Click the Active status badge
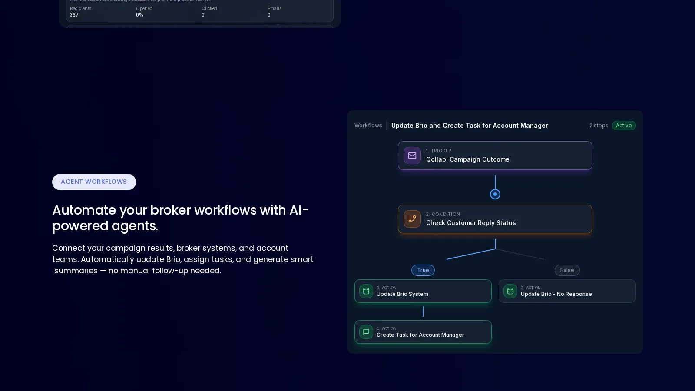695x391 pixels. [x=624, y=126]
